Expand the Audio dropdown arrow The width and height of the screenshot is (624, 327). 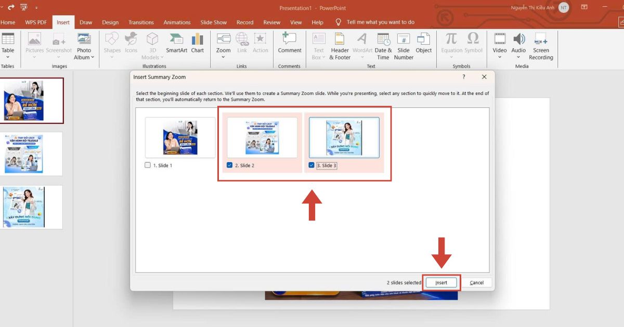[518, 58]
